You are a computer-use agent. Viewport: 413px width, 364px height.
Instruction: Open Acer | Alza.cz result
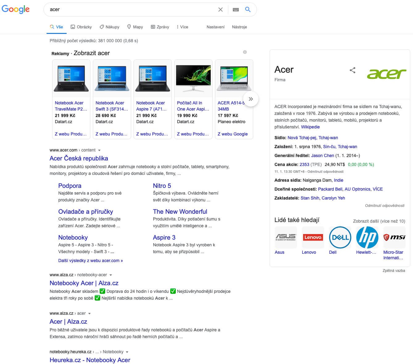coord(68,322)
